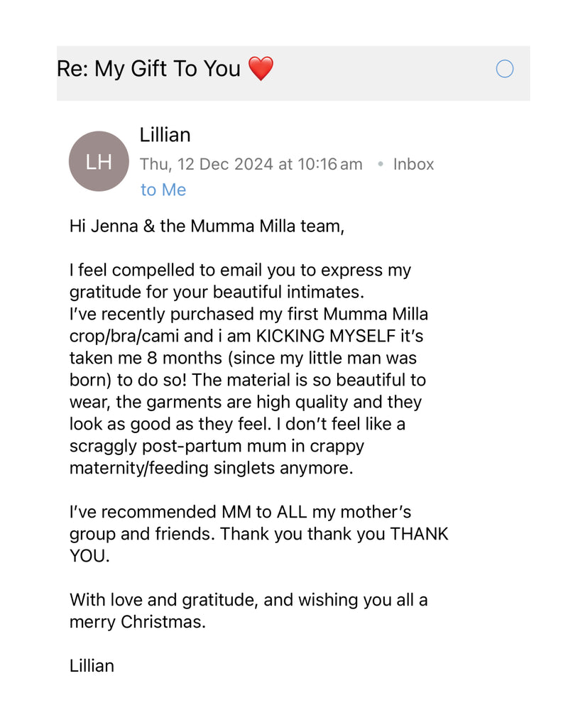Click the red heart emoji in subject
This screenshot has width=568, height=710.
point(261,69)
